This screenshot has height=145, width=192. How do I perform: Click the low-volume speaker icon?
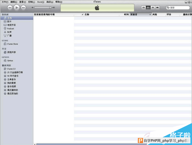coord(32,8)
